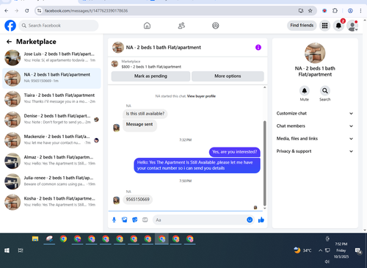
Task: Open the Facebook menu grid icon
Action: [x=324, y=26]
